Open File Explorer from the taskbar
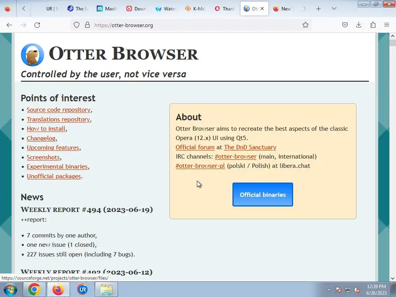This screenshot has height=297, width=396. pyautogui.click(x=106, y=289)
